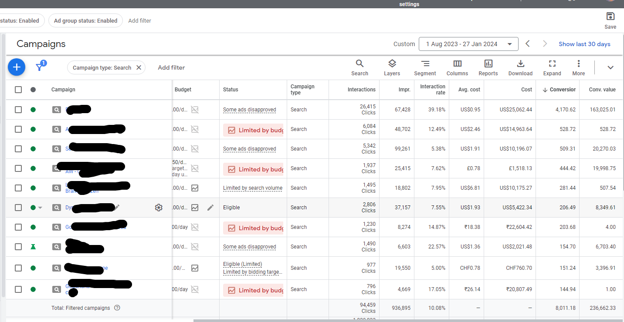Screen dimensions: 624x322
Task: Select checkbox for the Limited by search volume row
Action: tap(18, 188)
